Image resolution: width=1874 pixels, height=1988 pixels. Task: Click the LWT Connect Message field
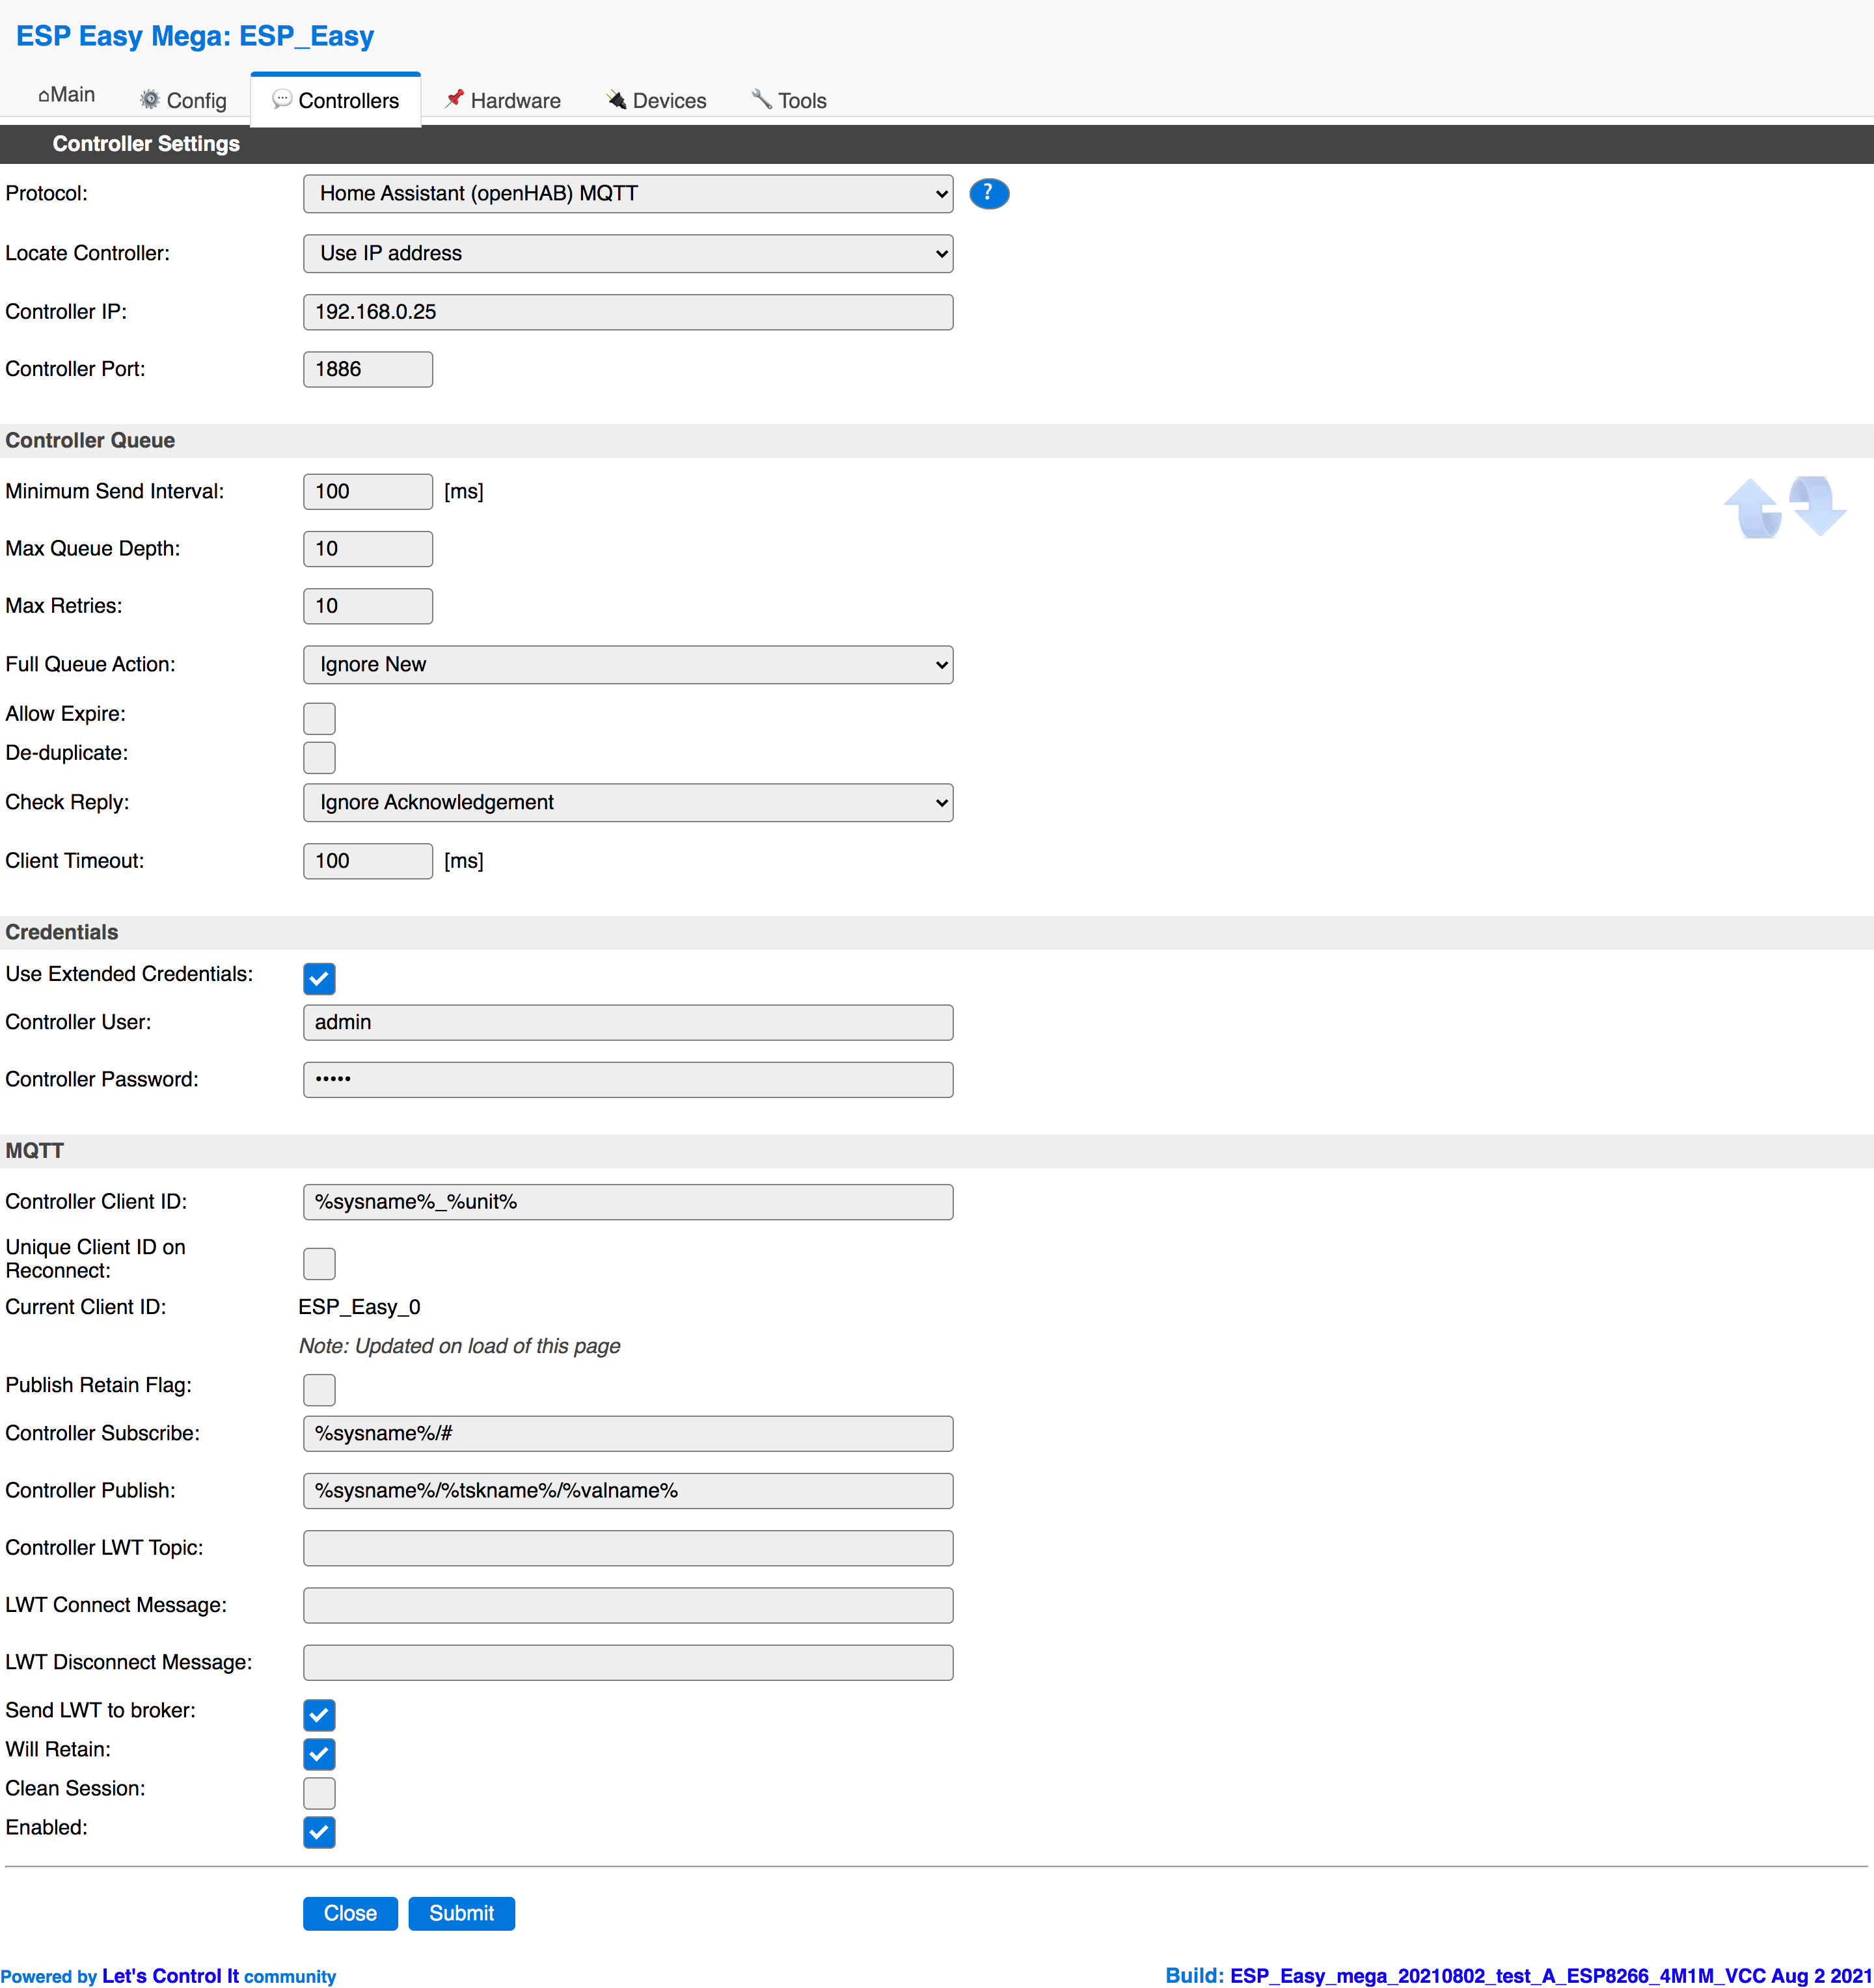[628, 1605]
